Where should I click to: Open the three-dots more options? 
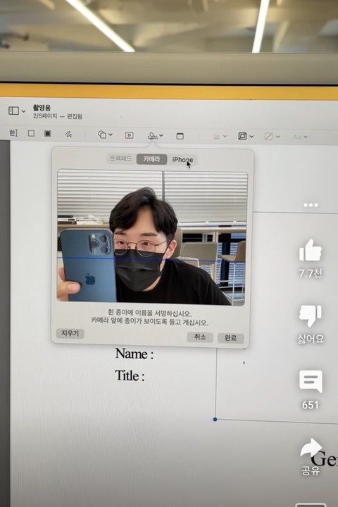[311, 205]
